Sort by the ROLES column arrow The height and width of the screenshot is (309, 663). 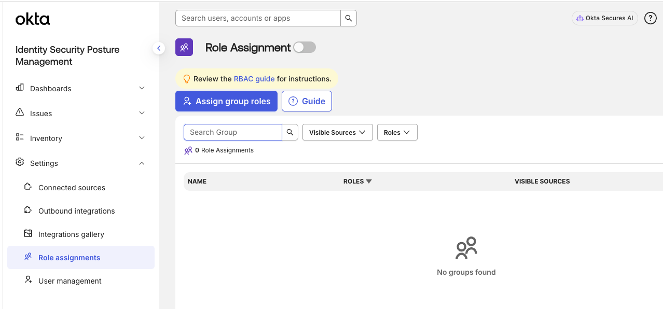(369, 181)
